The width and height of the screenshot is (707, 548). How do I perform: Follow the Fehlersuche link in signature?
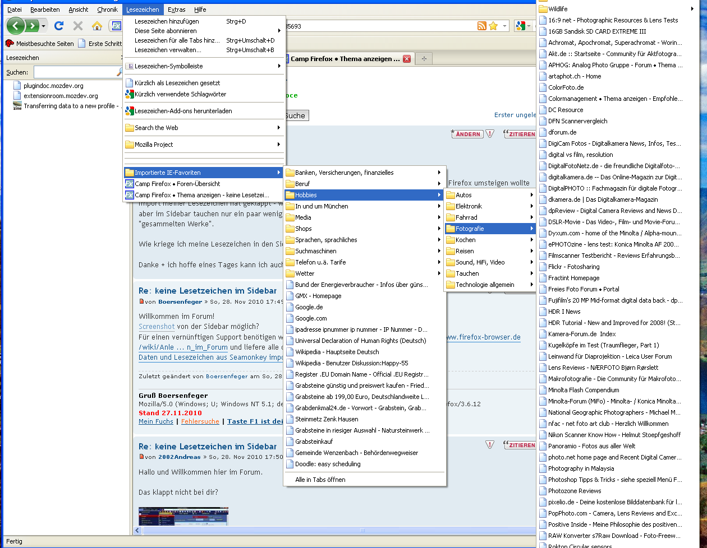coord(200,421)
